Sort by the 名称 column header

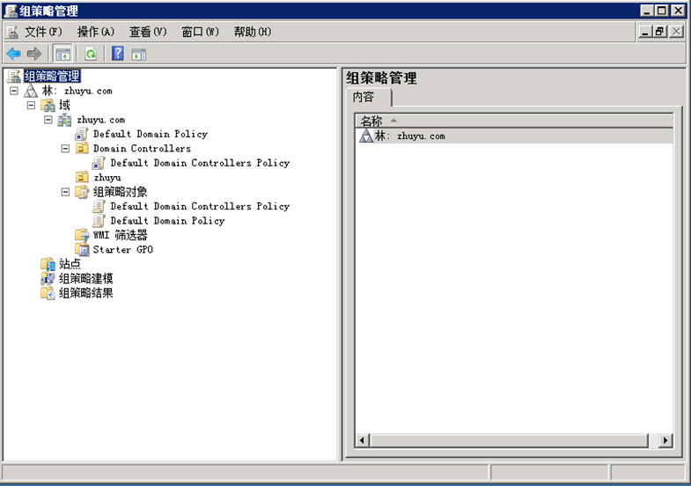514,121
